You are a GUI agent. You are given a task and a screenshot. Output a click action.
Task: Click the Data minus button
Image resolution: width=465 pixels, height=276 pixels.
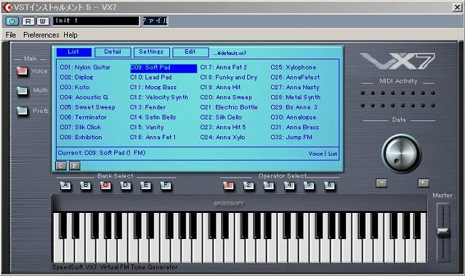coord(381,183)
